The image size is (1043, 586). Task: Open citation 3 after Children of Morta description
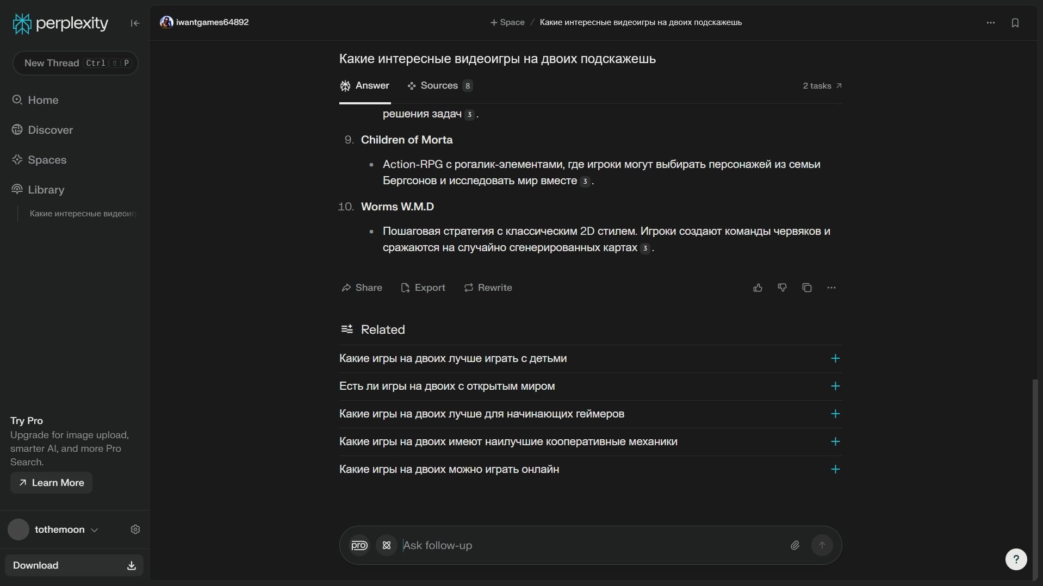[585, 182]
